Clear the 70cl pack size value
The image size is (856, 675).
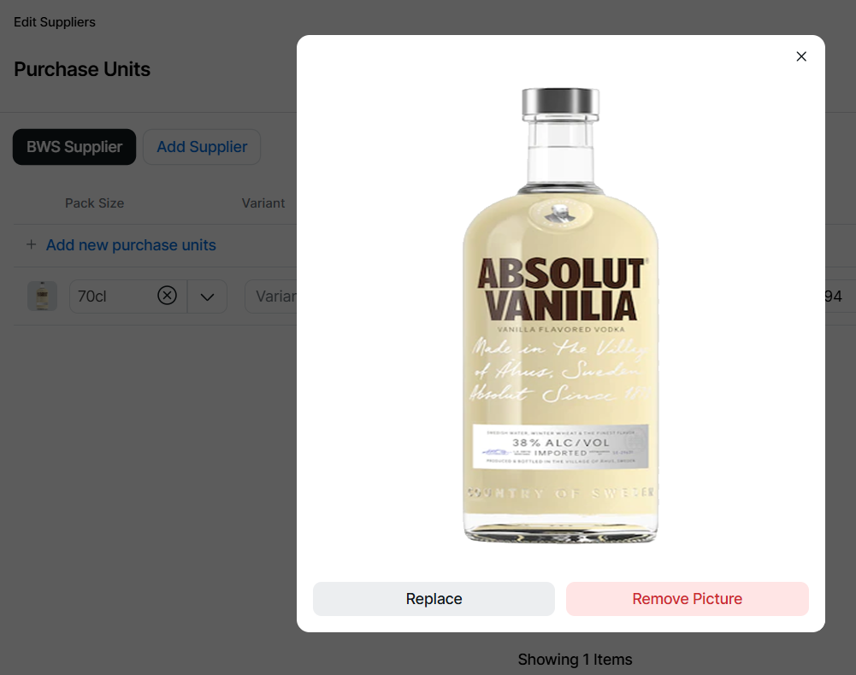pyautogui.click(x=168, y=296)
